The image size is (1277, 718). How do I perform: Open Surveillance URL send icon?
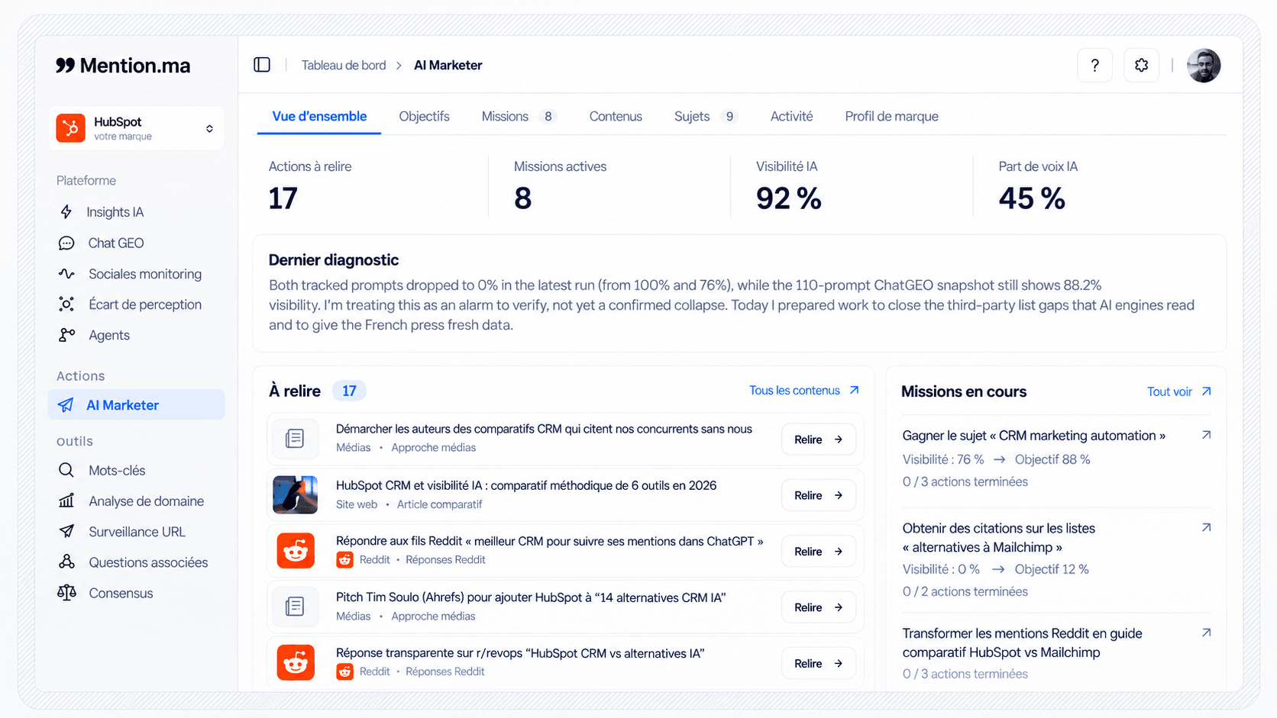(x=66, y=531)
